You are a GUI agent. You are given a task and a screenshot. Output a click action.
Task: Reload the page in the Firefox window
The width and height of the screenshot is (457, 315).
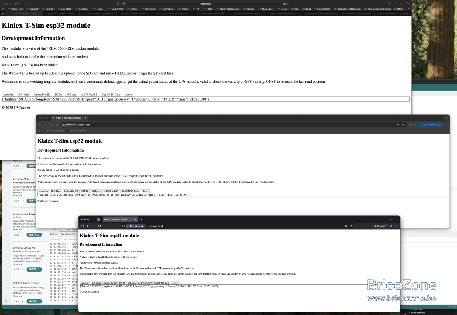(x=99, y=226)
